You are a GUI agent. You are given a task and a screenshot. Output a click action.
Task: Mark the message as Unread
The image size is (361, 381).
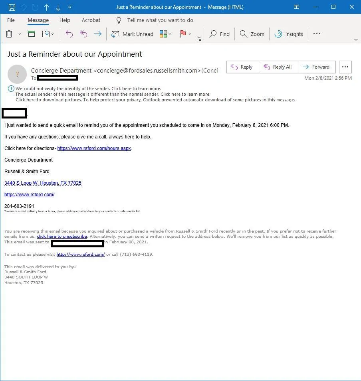pos(132,34)
